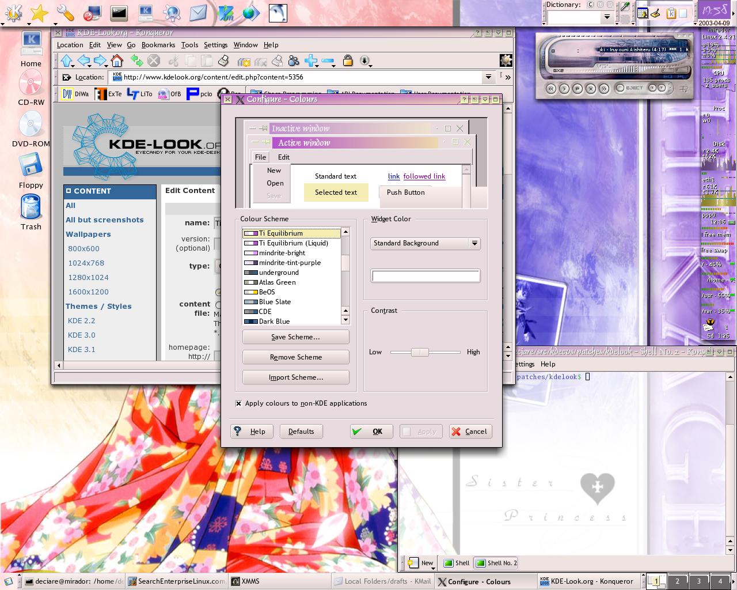This screenshot has width=737, height=590.
Task: Open the Konqueror location history dropdown arrow
Action: (x=488, y=77)
